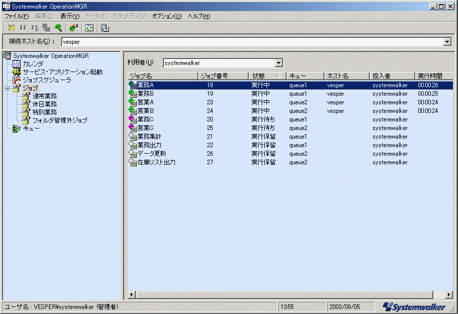The width and height of the screenshot is (458, 314).
Task: Open the 表示(V) menu
Action: click(70, 16)
